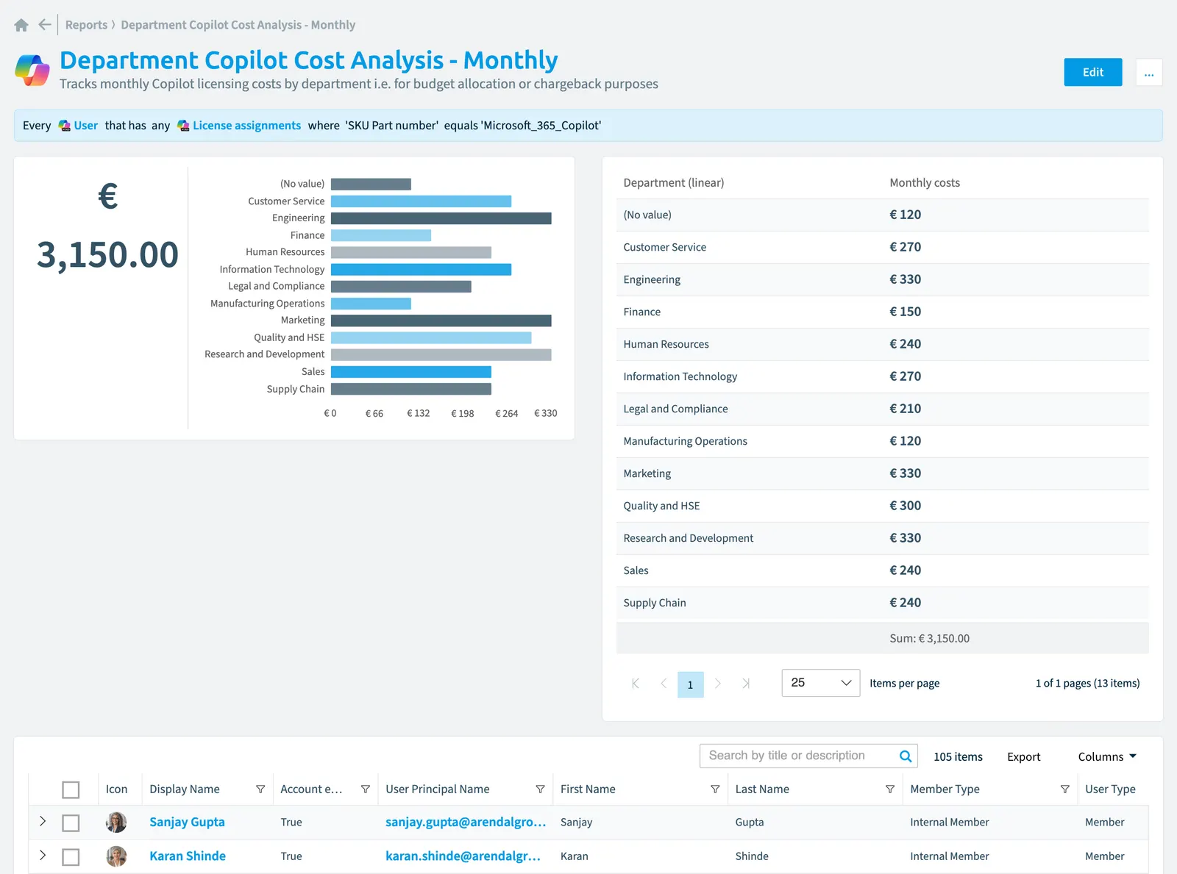Open Display Name column filter
Screen dimensions: 1177x874
tap(260, 789)
